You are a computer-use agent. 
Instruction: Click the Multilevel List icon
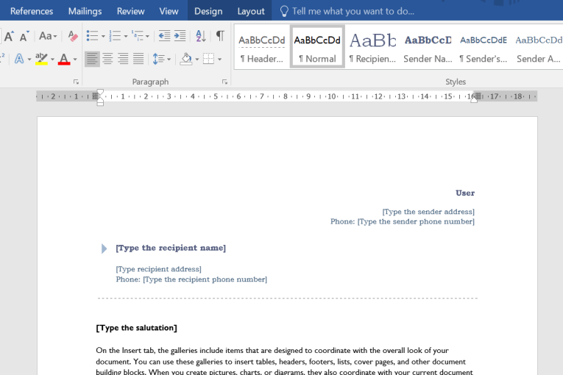click(138, 36)
